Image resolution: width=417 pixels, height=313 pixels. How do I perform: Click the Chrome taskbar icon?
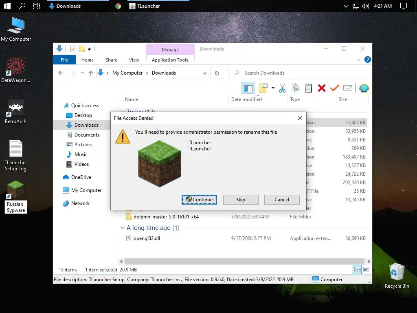(118, 6)
